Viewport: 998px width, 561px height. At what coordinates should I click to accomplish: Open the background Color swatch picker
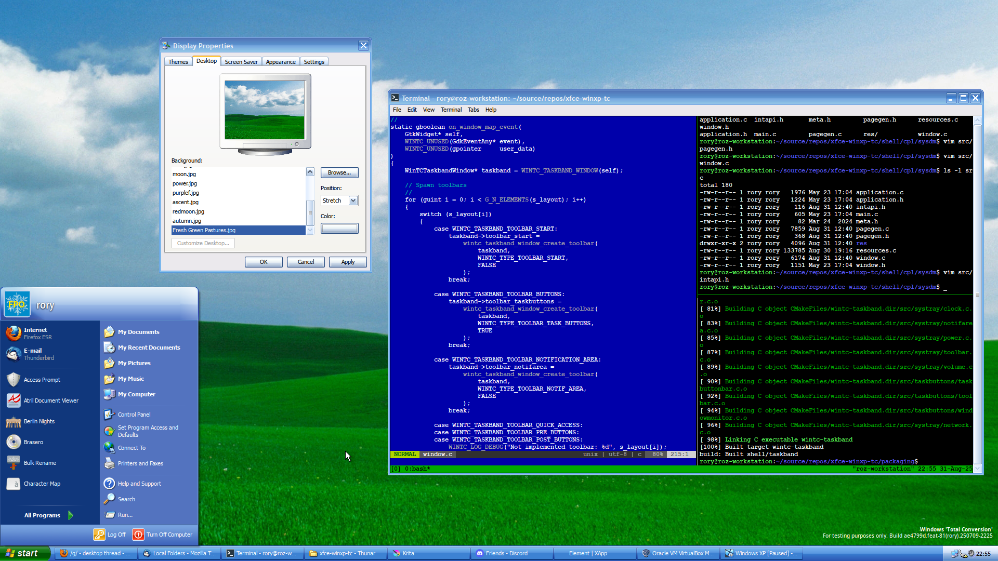[x=339, y=228]
